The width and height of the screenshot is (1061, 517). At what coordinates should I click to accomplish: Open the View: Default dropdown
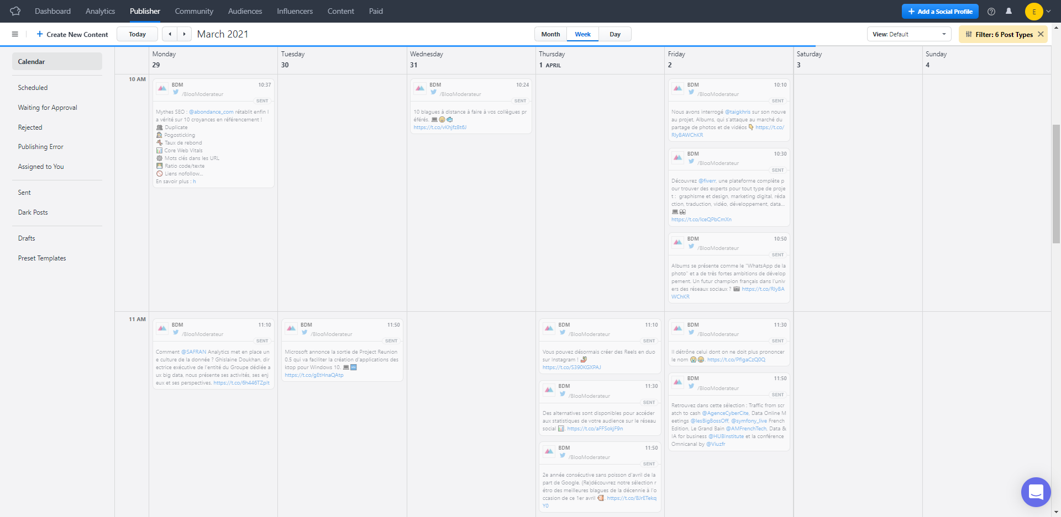[908, 34]
